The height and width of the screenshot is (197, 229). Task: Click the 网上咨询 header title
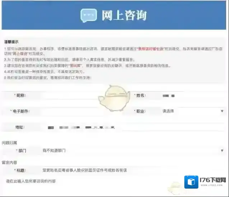click(124, 15)
